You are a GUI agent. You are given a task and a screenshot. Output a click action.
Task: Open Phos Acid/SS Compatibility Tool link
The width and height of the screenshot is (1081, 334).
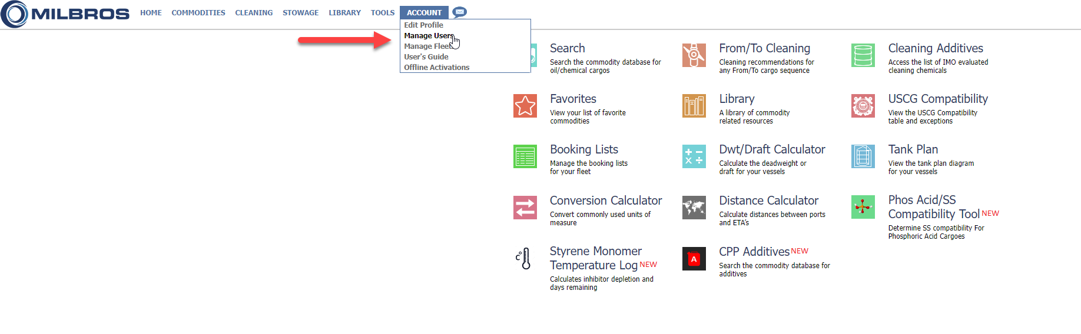[933, 207]
